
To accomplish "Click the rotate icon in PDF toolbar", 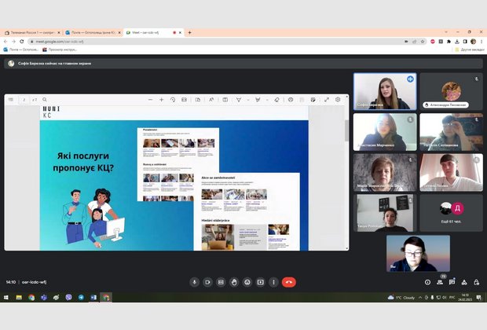I will (173, 100).
